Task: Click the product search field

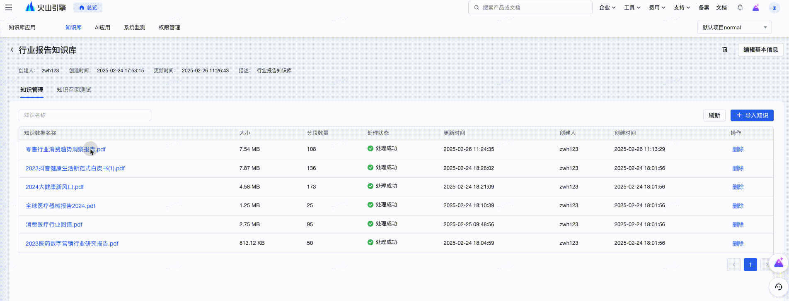Action: click(x=530, y=7)
